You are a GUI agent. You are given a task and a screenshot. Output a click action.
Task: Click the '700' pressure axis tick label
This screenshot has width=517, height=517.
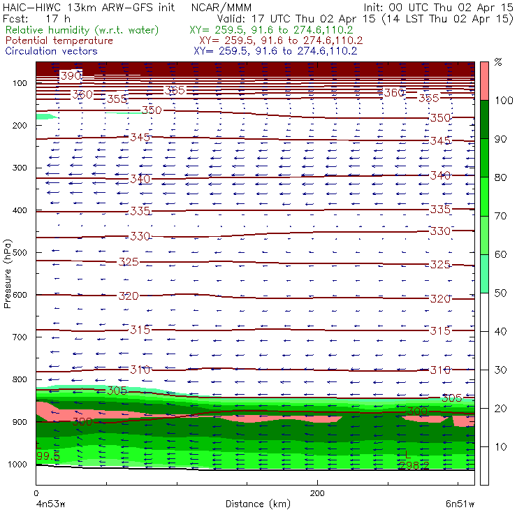tap(20, 337)
